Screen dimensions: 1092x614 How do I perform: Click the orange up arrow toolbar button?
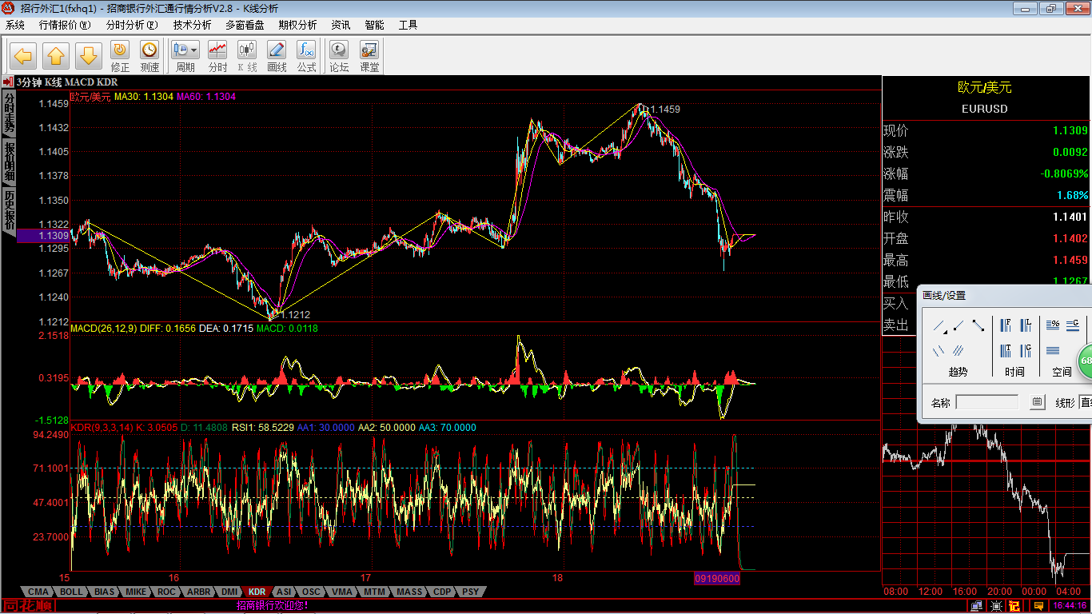tap(55, 56)
